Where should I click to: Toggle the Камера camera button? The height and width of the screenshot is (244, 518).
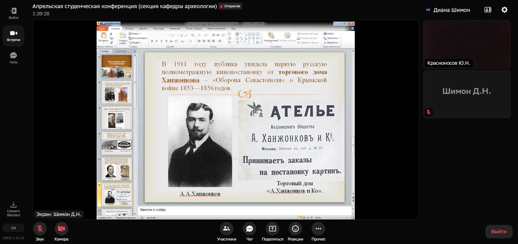pos(62,229)
